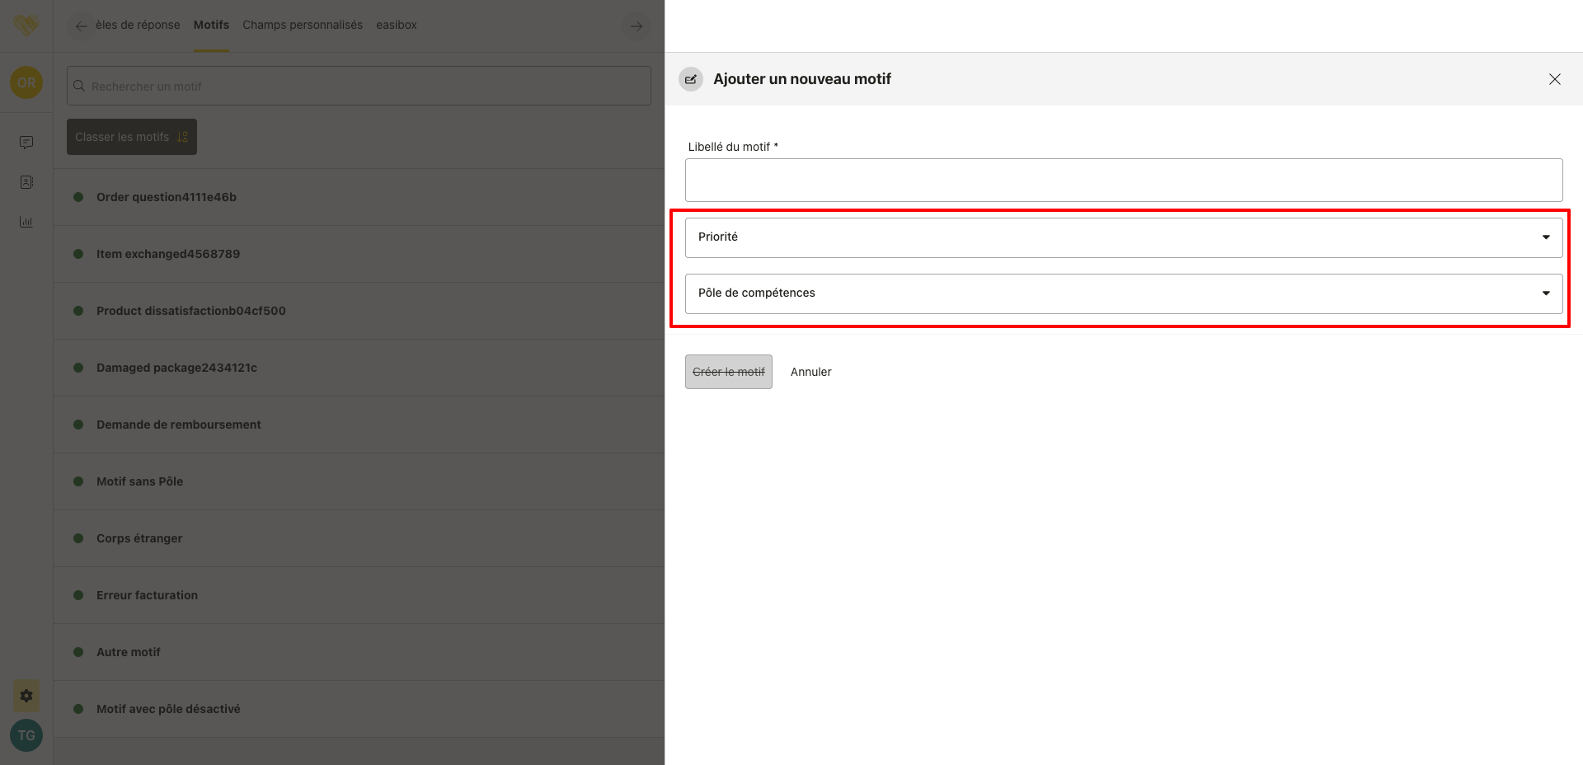
Task: Close the Ajouter un nouveau motif panel
Action: pyautogui.click(x=1554, y=79)
